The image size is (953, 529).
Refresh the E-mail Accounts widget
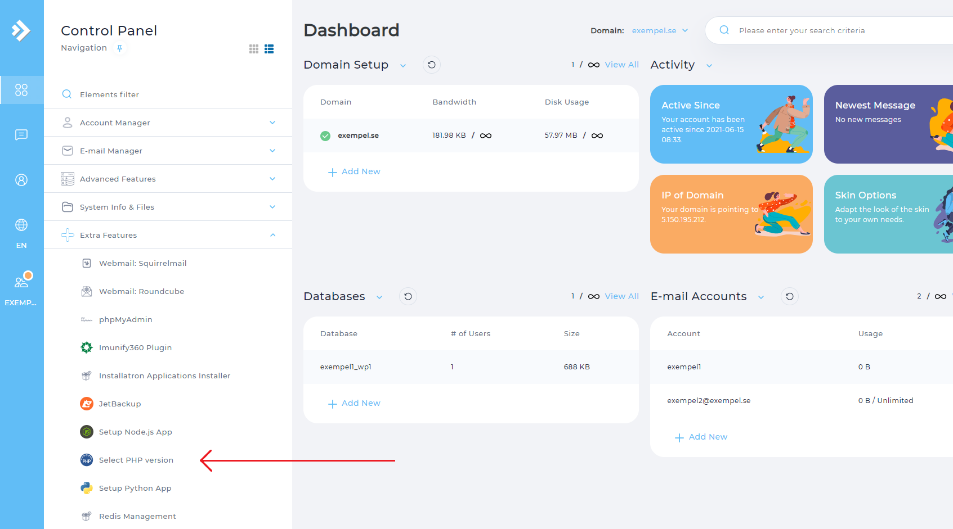click(x=790, y=296)
